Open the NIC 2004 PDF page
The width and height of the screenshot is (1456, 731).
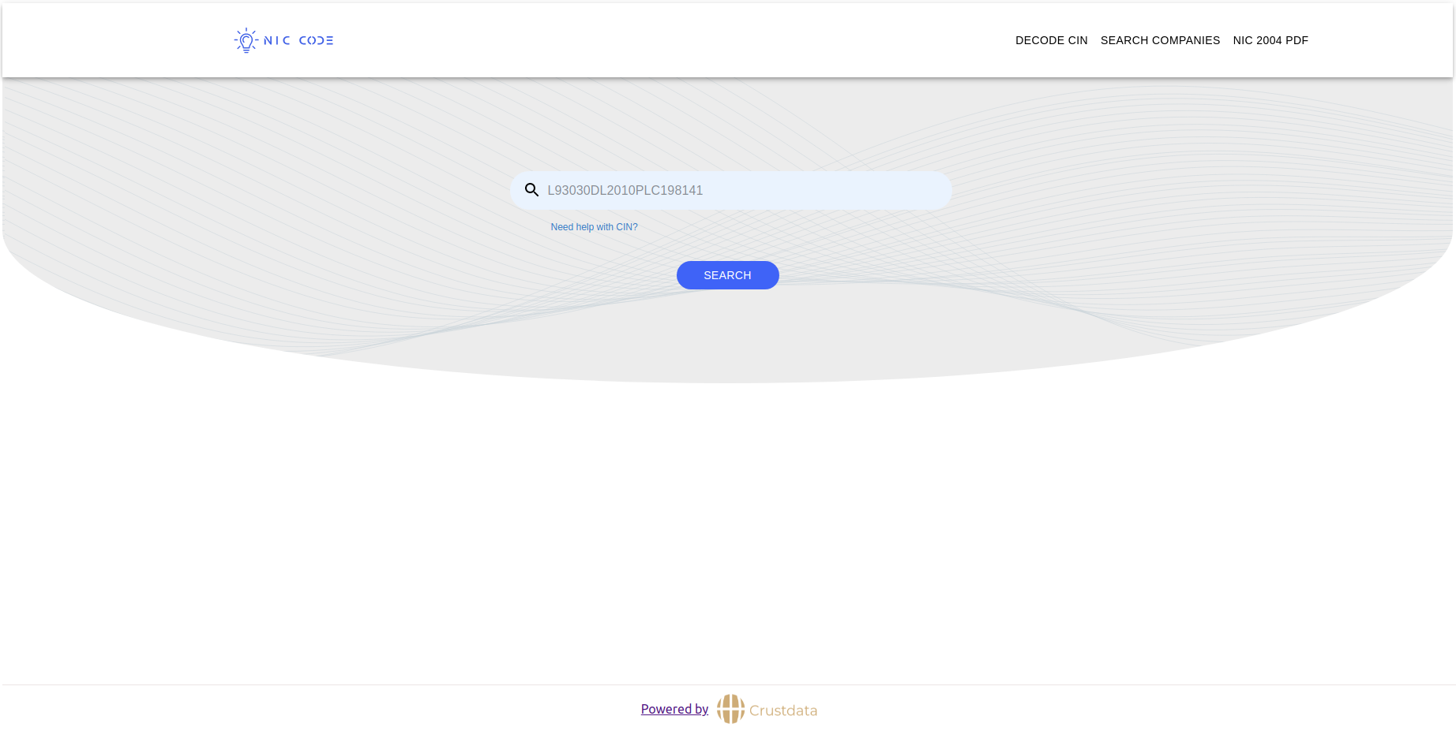pyautogui.click(x=1270, y=40)
